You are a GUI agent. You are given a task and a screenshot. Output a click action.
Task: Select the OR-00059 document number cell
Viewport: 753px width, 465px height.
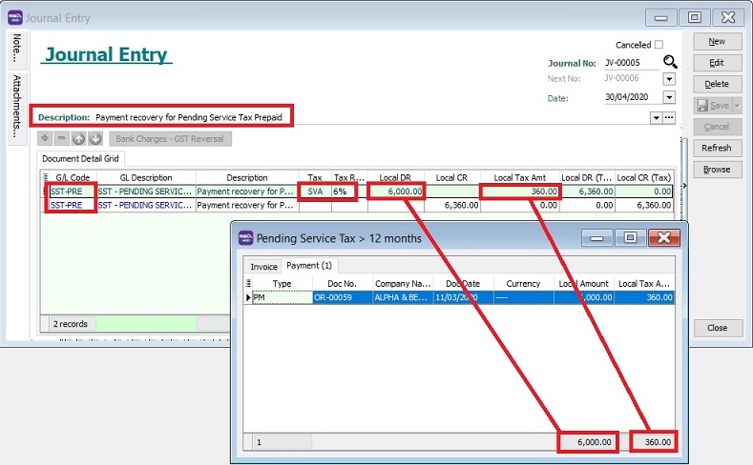(343, 297)
